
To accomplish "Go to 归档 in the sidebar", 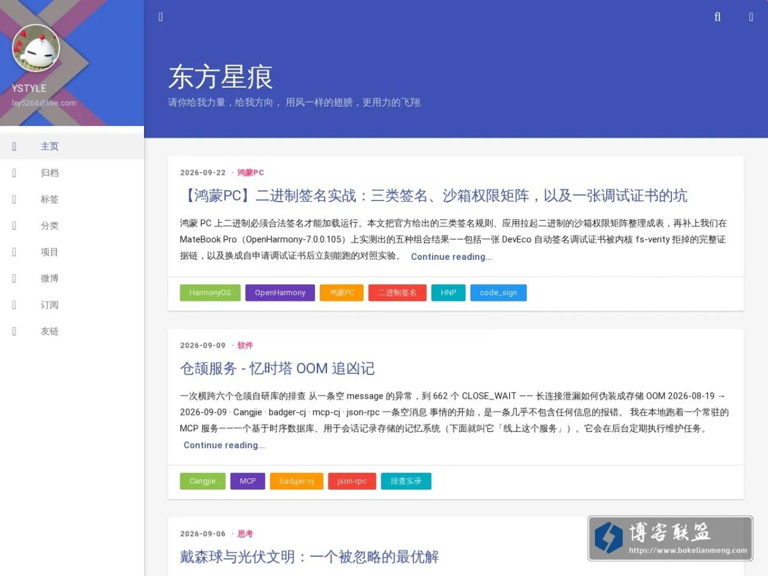I will click(x=72, y=173).
